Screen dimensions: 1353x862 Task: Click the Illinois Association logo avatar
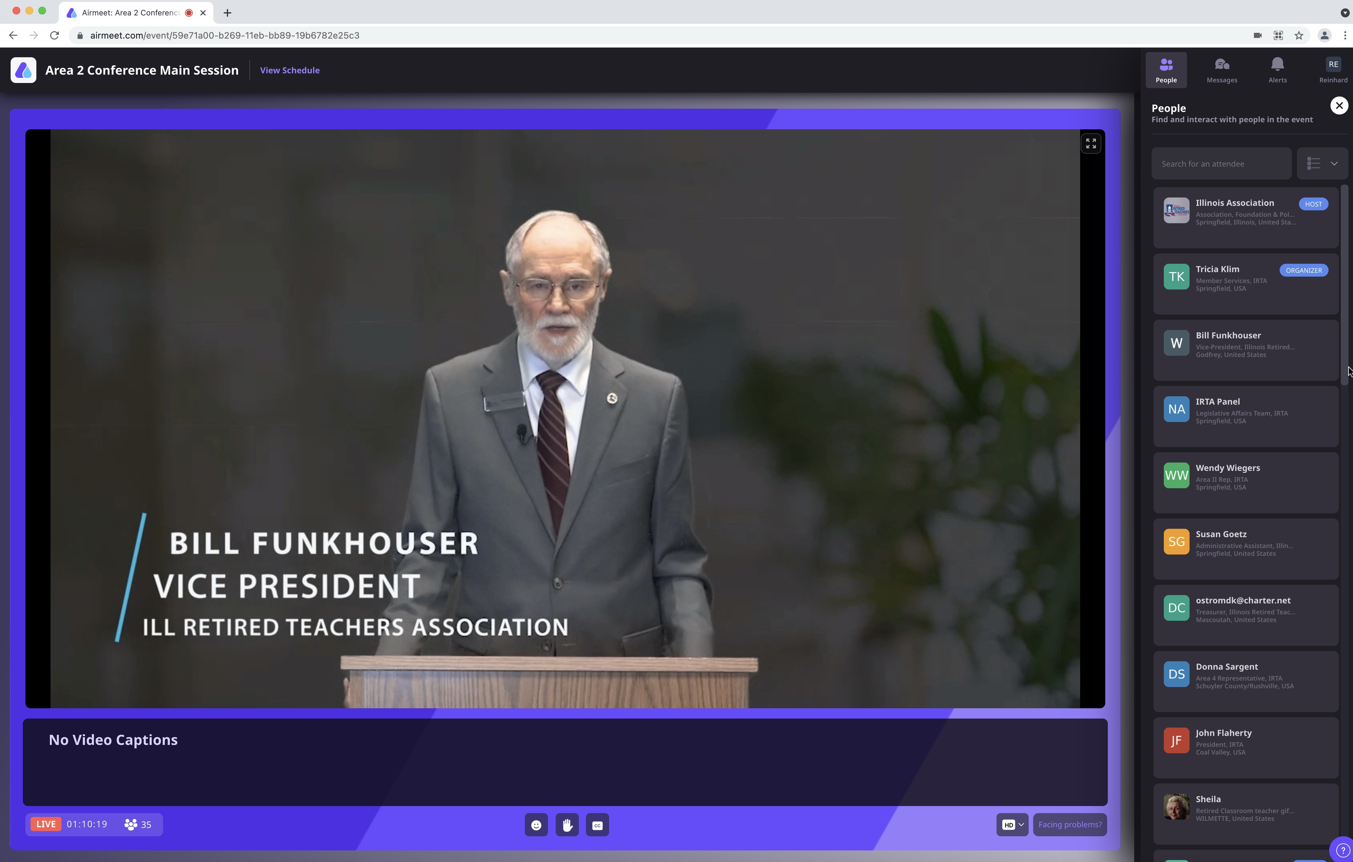click(1176, 211)
